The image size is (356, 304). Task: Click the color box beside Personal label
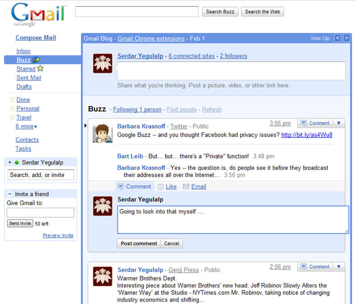12,109
